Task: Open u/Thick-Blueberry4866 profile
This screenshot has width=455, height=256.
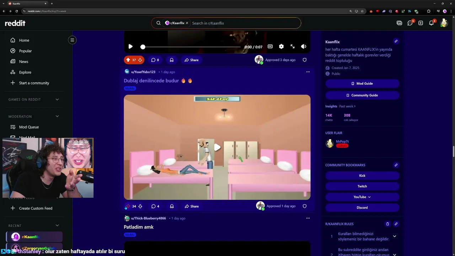Action: (x=148, y=218)
